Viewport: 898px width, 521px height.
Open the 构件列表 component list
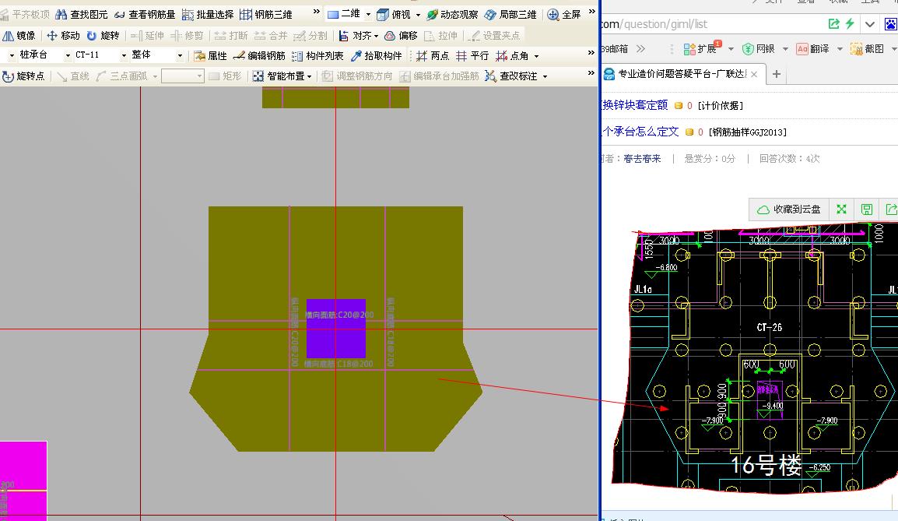pos(317,55)
